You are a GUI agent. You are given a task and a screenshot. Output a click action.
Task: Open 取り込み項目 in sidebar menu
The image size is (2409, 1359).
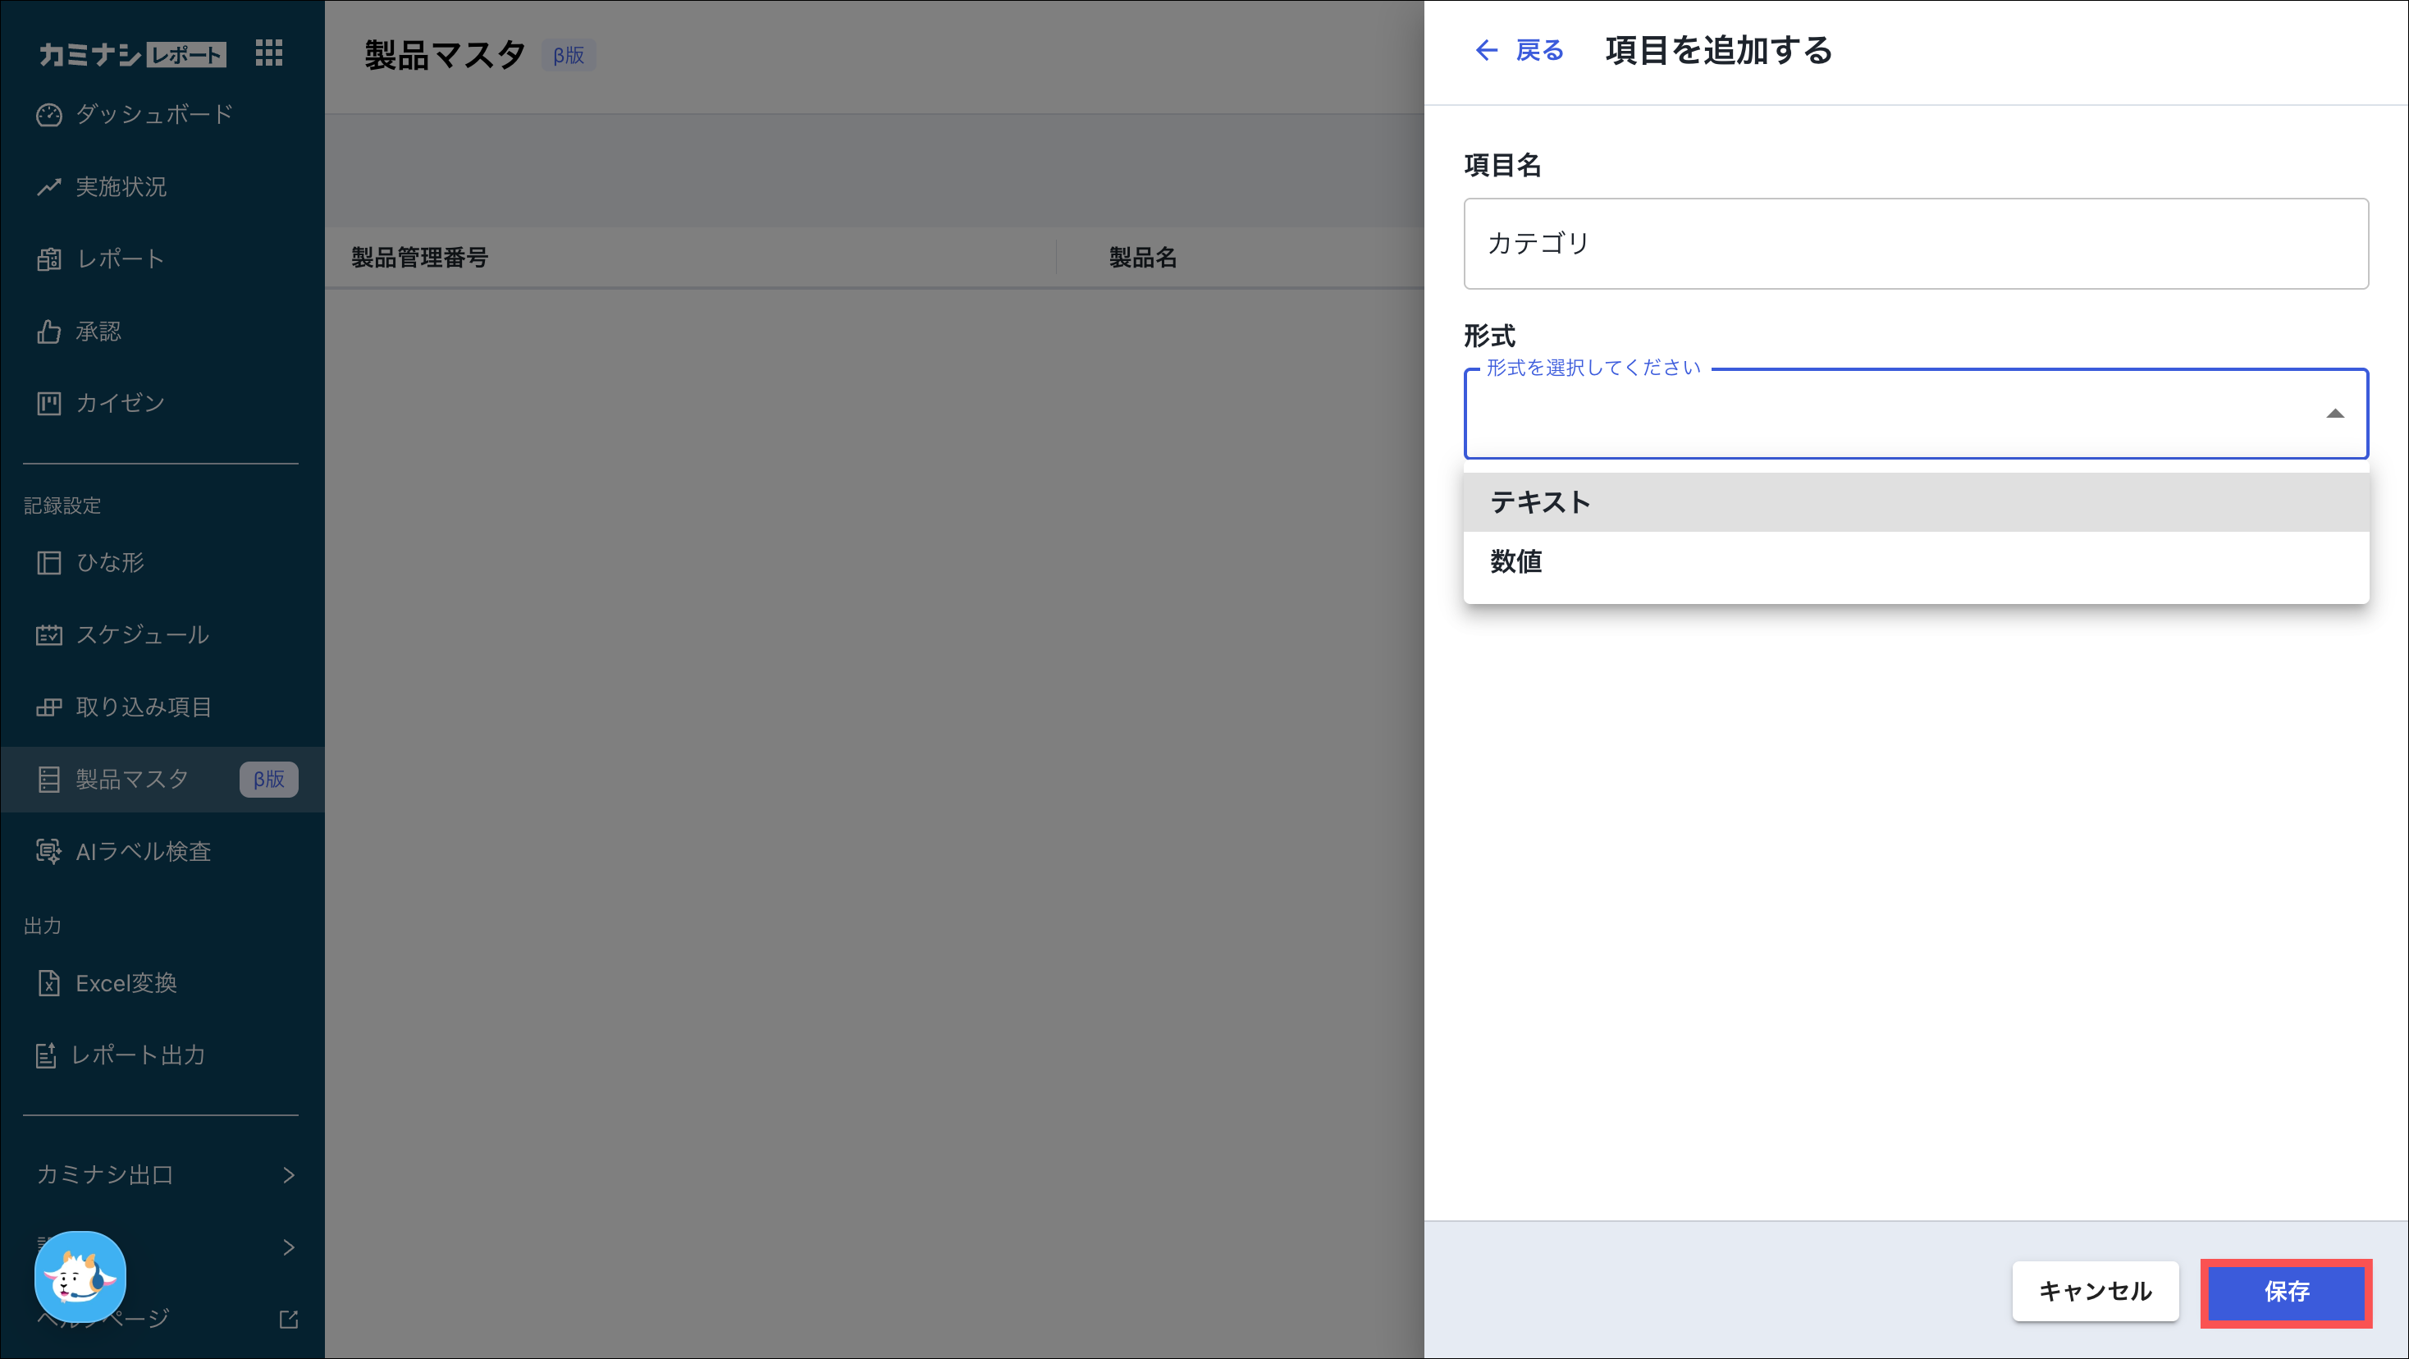pos(144,707)
